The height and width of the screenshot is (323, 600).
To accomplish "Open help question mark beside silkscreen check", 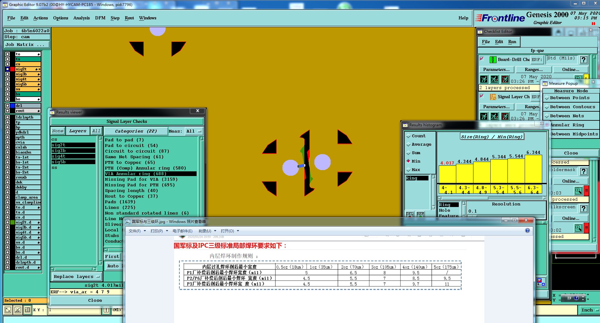I will click(x=583, y=208).
